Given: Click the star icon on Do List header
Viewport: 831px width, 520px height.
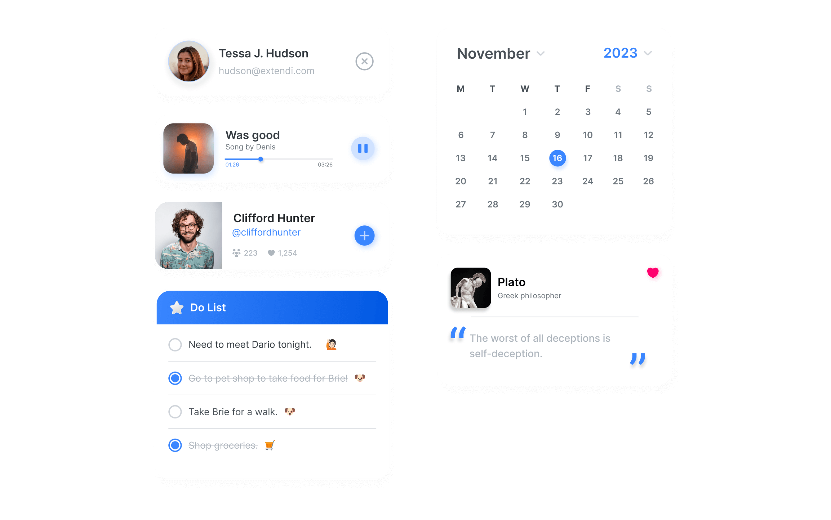Looking at the screenshot, I should coord(177,308).
